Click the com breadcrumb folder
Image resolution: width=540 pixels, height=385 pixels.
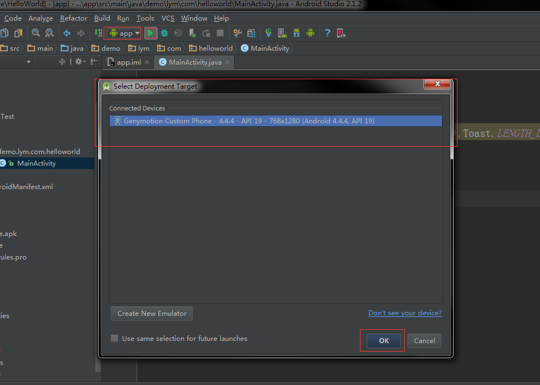click(x=169, y=48)
